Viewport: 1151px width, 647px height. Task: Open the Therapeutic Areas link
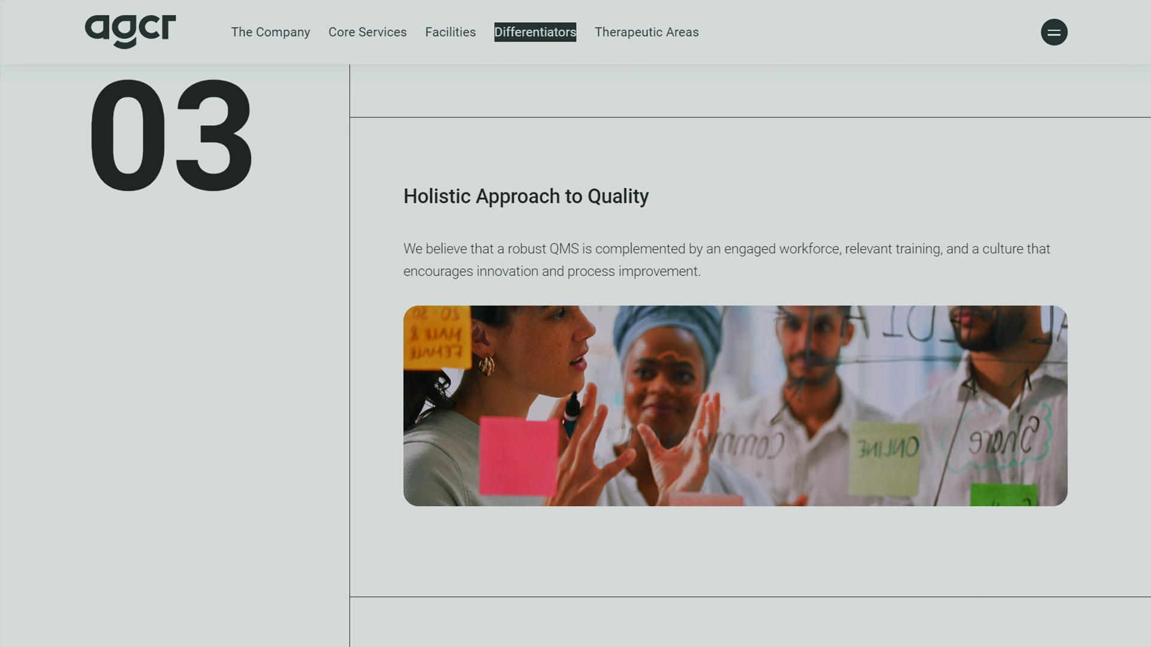point(646,32)
